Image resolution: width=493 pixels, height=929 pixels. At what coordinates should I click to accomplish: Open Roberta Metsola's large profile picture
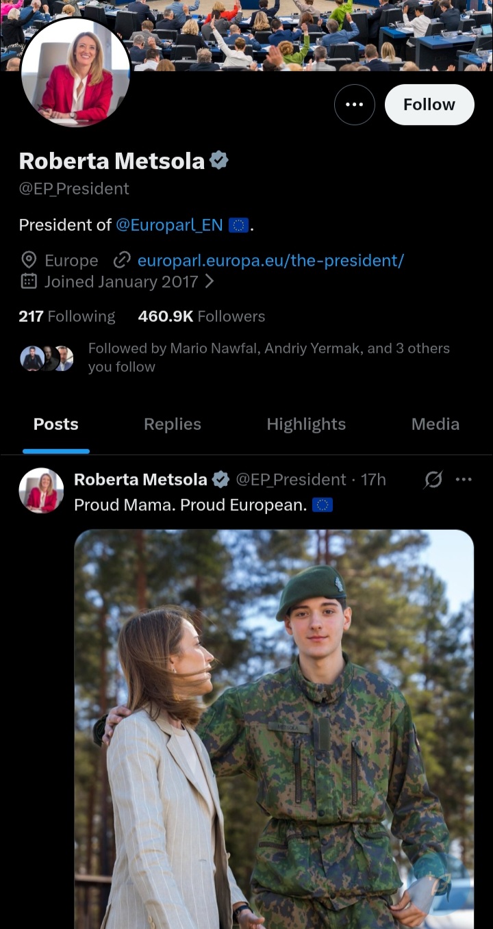(75, 74)
